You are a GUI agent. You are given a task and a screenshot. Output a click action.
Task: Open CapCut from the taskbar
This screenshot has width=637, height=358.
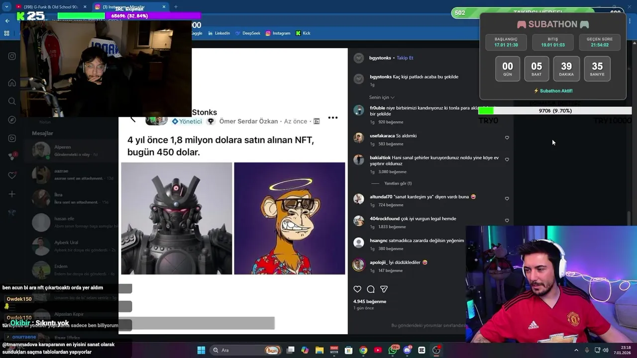(422, 350)
